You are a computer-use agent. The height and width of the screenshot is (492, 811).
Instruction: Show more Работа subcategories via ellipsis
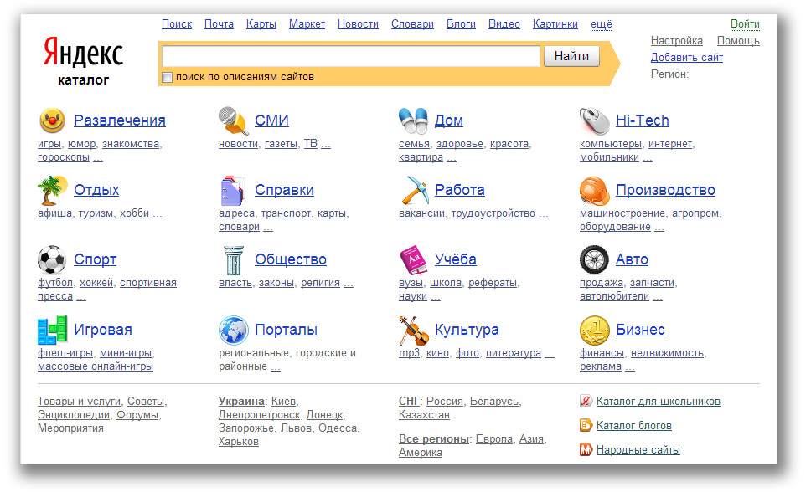[544, 213]
